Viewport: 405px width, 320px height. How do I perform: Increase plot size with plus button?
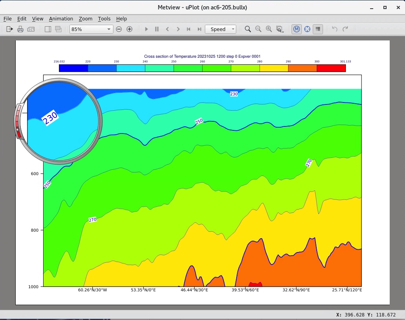[130, 29]
